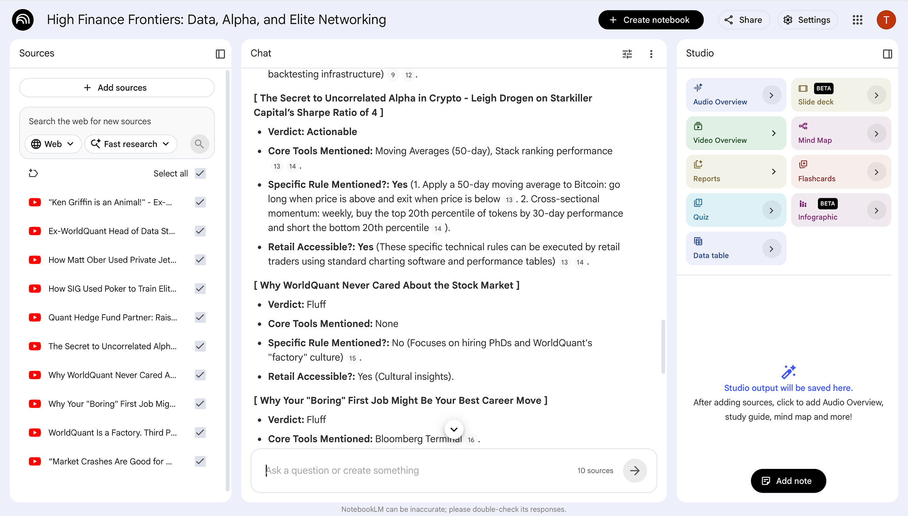This screenshot has height=516, width=908.
Task: Open the Fast research dropdown
Action: pos(131,144)
